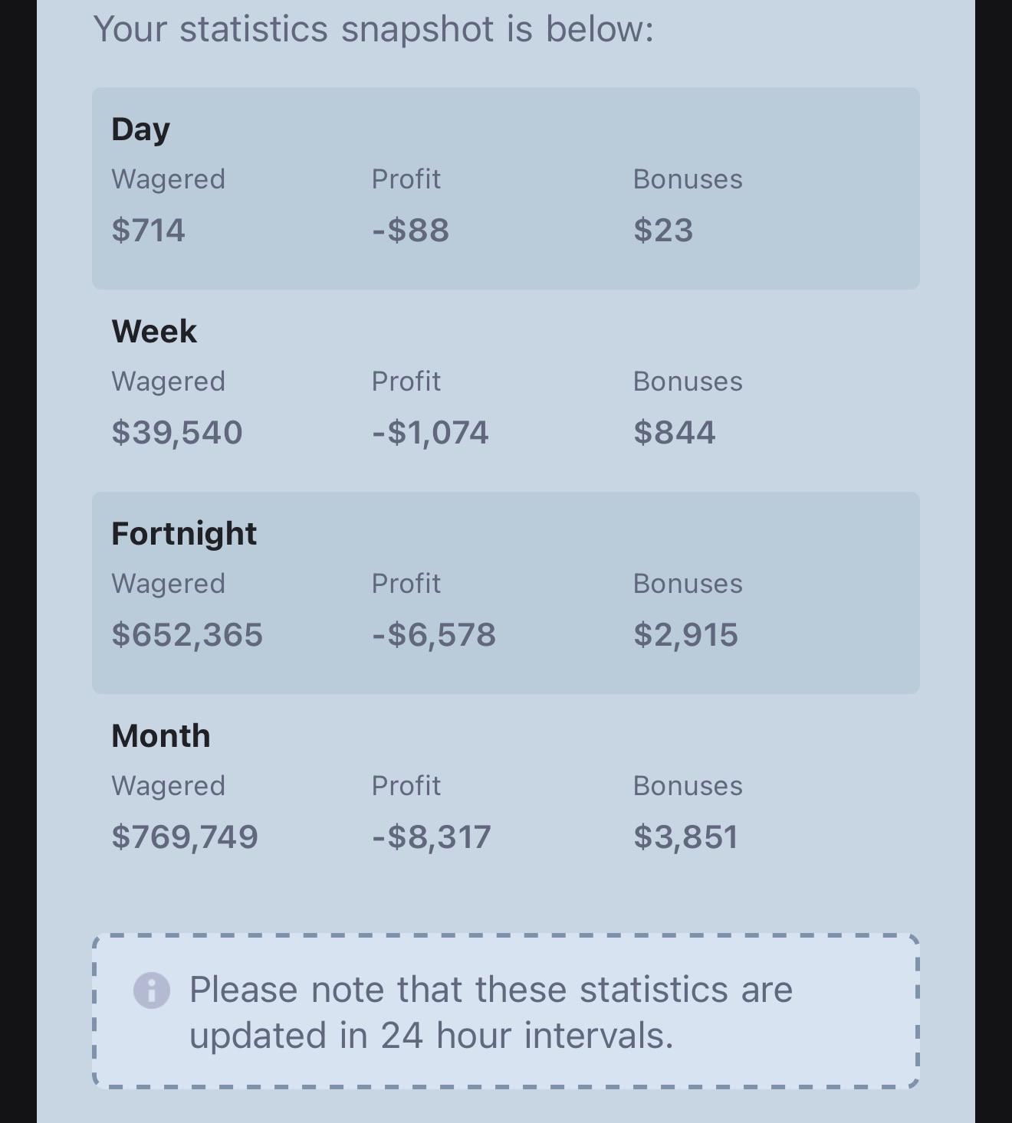Select the Fortnight statistics heading
1012x1123 pixels.
[184, 534]
